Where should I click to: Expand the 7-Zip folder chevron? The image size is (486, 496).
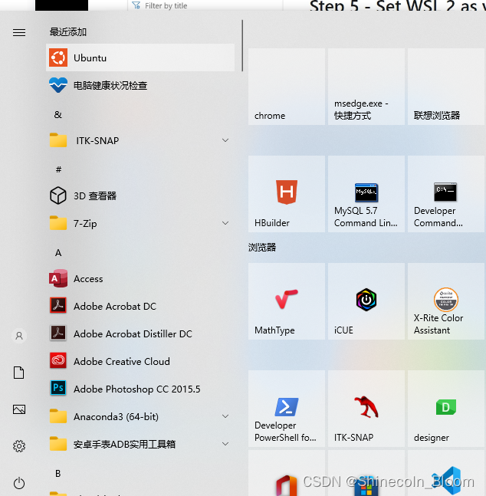click(225, 223)
